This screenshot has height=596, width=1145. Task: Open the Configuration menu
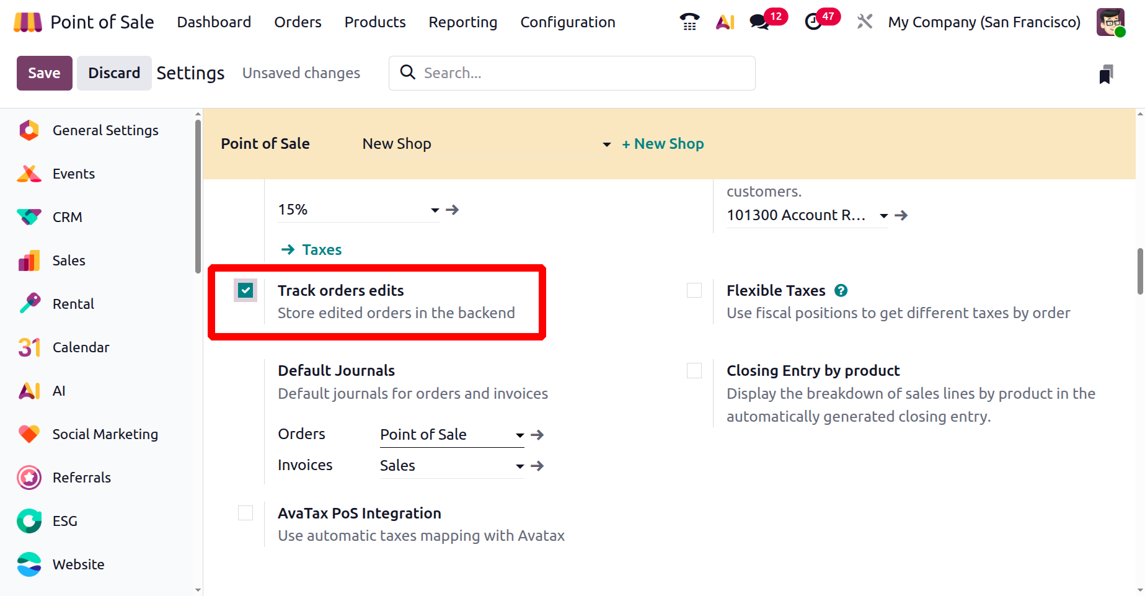tap(567, 22)
